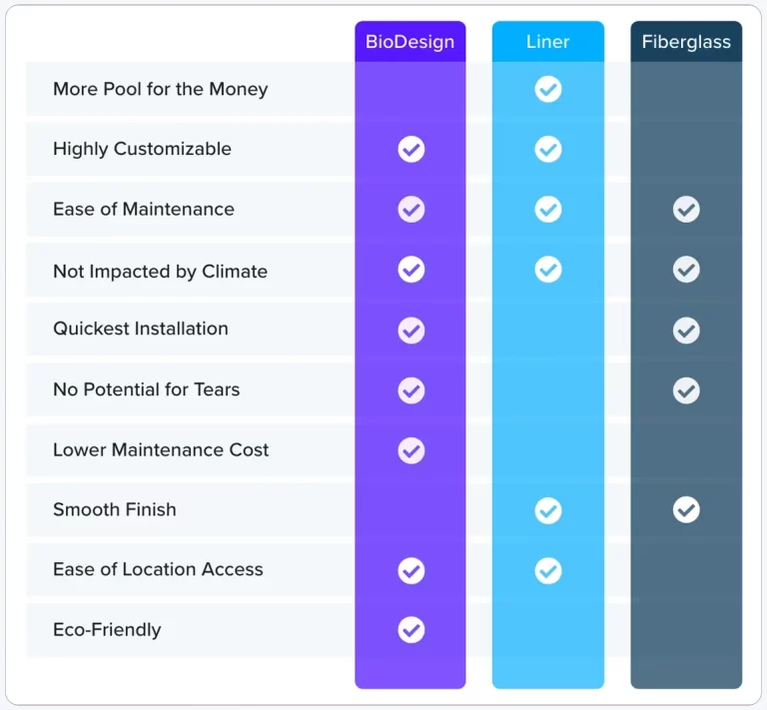Click Liner checkmark for Not Impacted by Climate
The width and height of the screenshot is (767, 710).
[548, 270]
